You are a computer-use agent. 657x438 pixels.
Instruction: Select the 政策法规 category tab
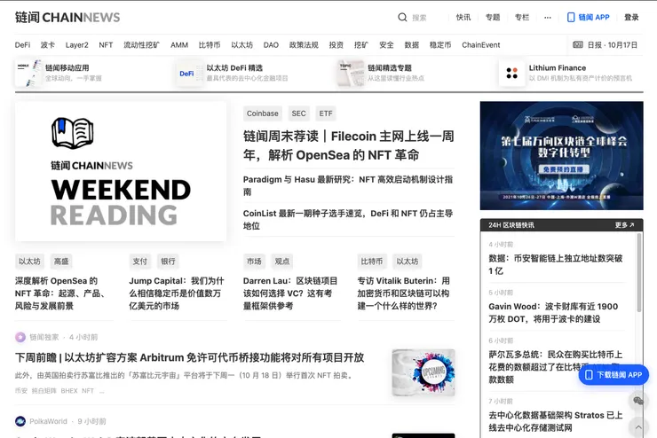[304, 44]
